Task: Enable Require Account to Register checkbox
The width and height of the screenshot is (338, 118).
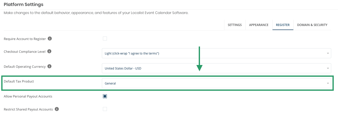Action: tap(105, 38)
